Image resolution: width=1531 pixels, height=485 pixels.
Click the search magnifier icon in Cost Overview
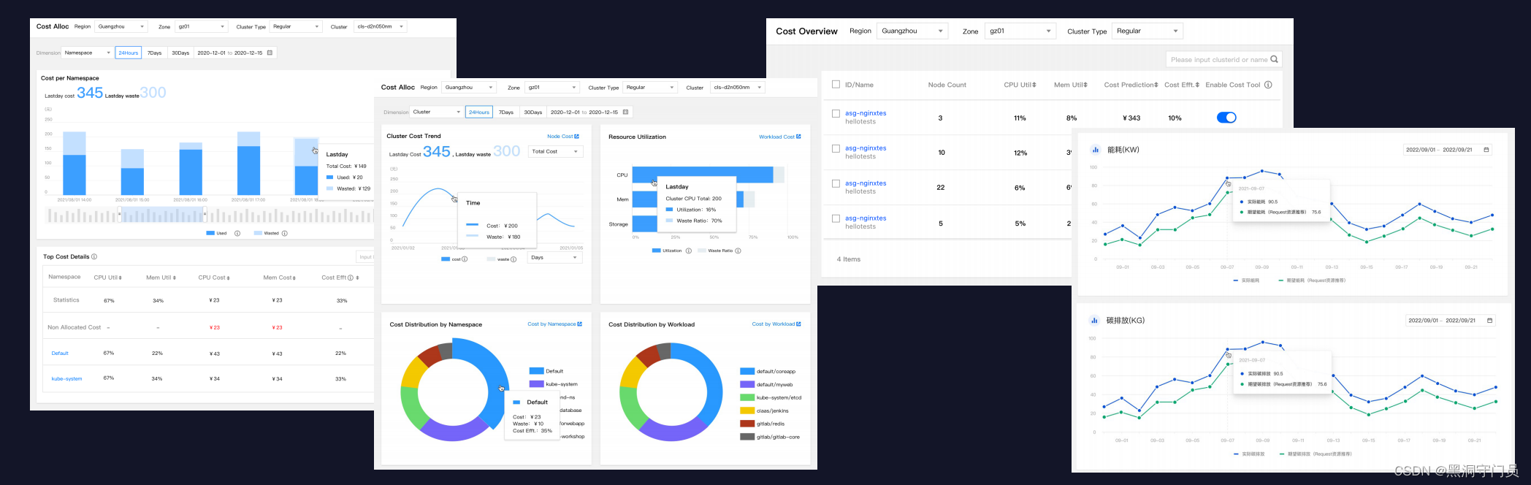coord(1274,59)
